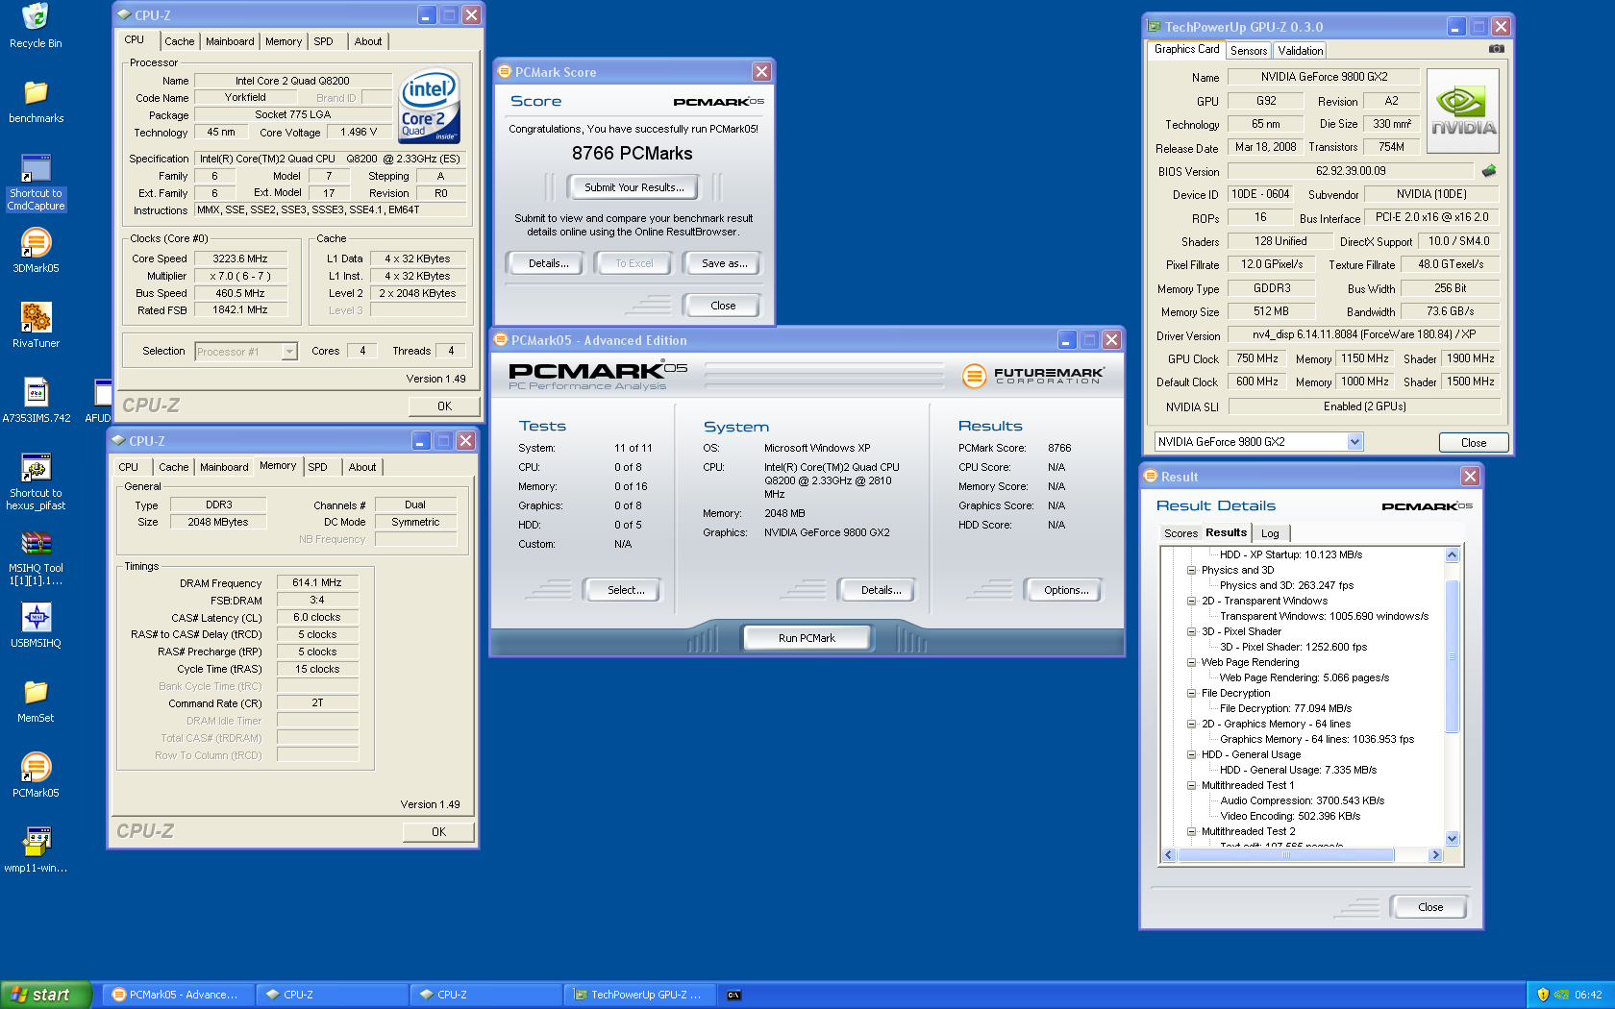1615x1009 pixels.
Task: Click the taskbar clock showing 06:42
Action: 1588,995
